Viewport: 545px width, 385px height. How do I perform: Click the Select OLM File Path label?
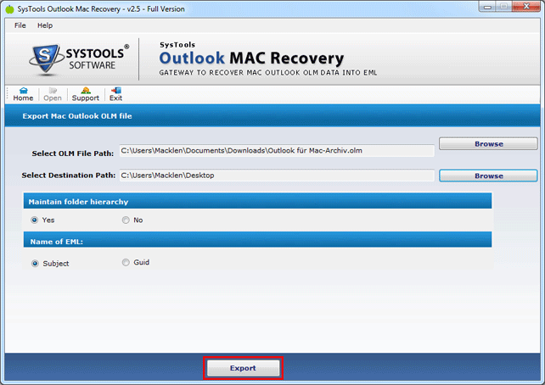pyautogui.click(x=73, y=153)
